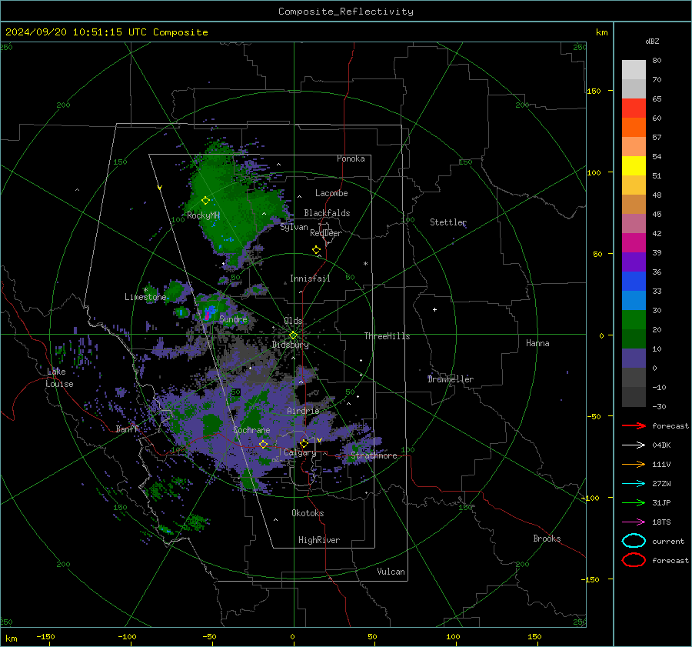Click the Okotoks label

308,513
